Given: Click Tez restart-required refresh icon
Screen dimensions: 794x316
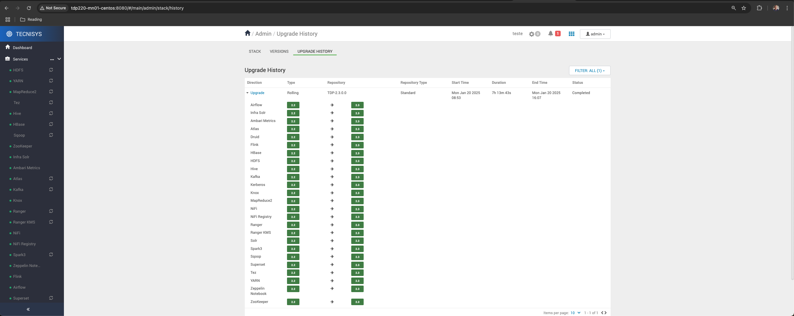Looking at the screenshot, I should pos(51,102).
